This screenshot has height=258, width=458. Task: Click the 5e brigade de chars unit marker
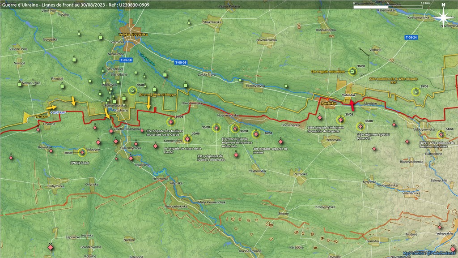coord(187,139)
